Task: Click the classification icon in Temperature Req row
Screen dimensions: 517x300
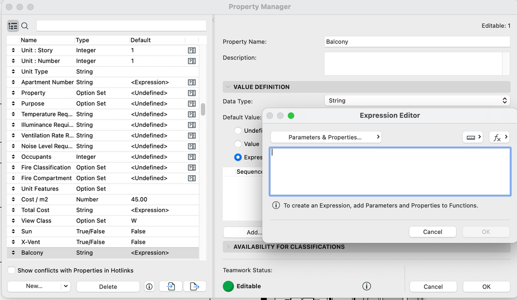Action: [192, 114]
